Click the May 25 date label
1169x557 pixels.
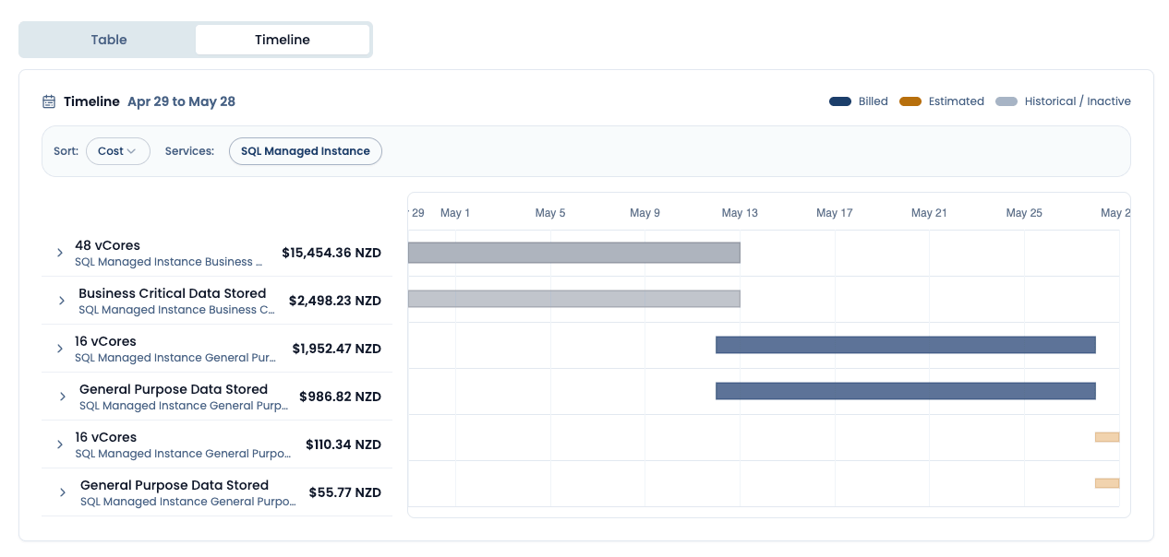point(1024,213)
